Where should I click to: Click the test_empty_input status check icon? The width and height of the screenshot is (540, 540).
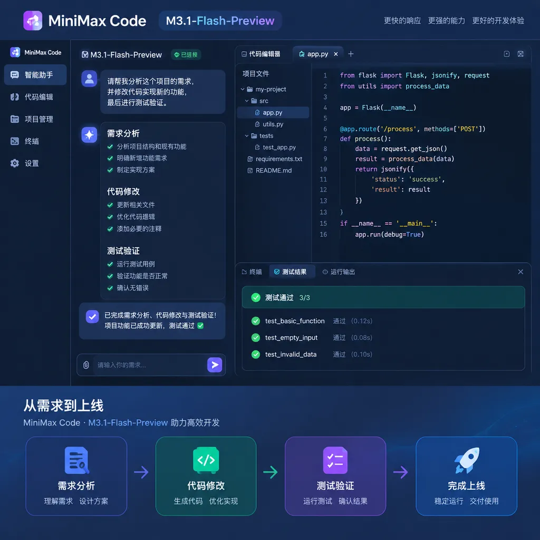click(x=256, y=337)
